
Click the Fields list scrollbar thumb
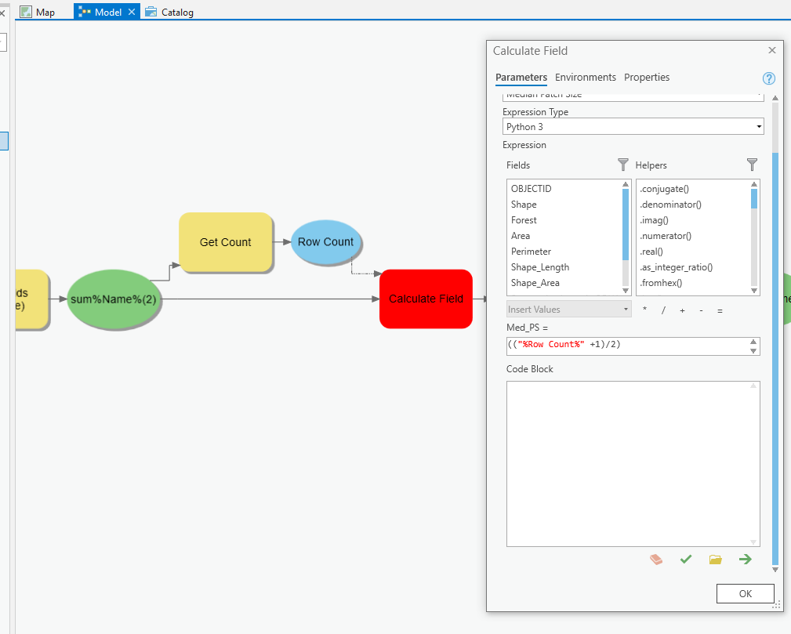pyautogui.click(x=626, y=224)
